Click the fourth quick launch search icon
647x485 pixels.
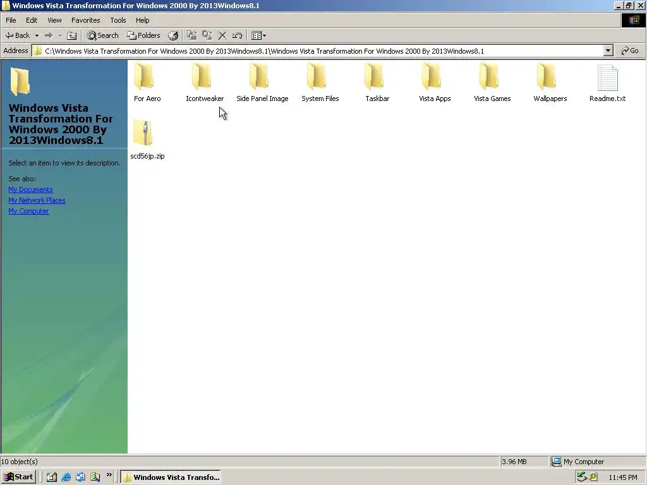coord(95,477)
